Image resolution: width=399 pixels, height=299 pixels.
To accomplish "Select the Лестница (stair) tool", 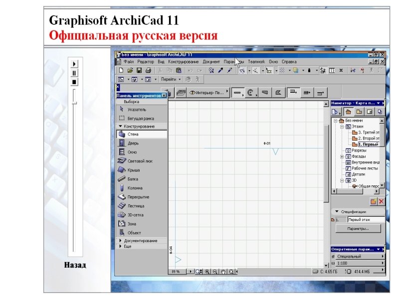I will click(136, 206).
